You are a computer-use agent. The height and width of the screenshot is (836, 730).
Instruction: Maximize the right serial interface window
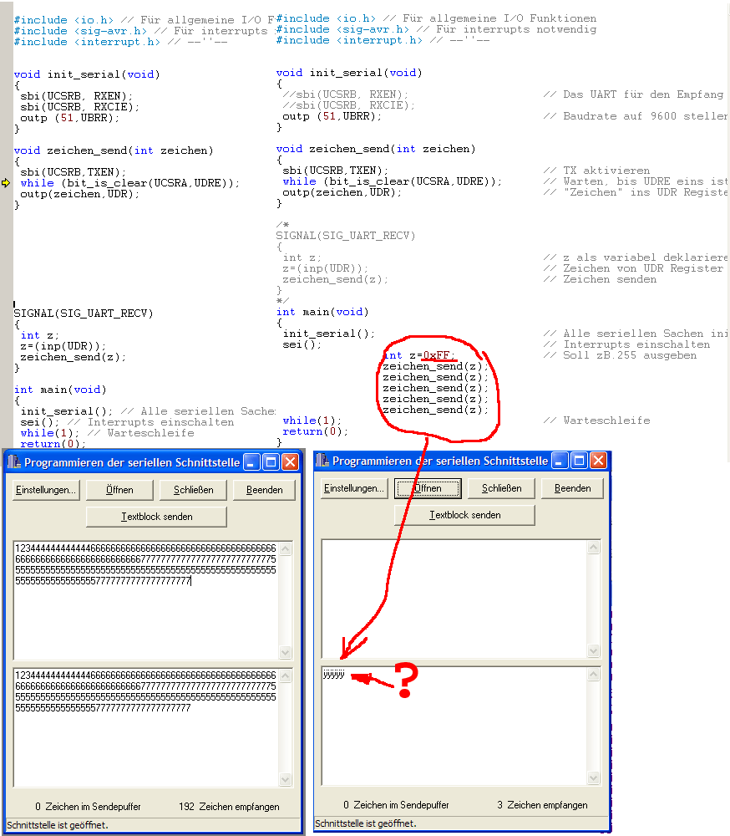579,461
